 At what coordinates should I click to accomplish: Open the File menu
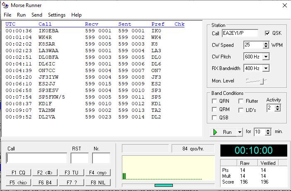7,15
